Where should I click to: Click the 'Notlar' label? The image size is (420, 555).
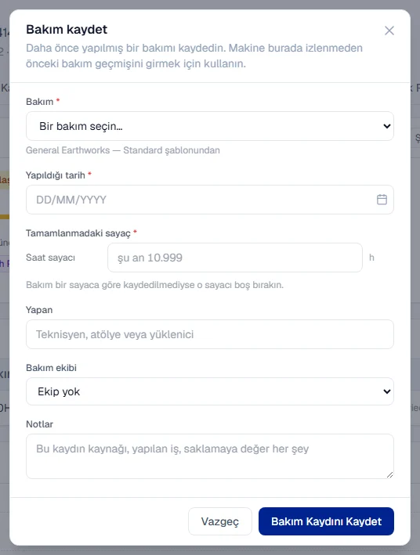pyautogui.click(x=39, y=424)
